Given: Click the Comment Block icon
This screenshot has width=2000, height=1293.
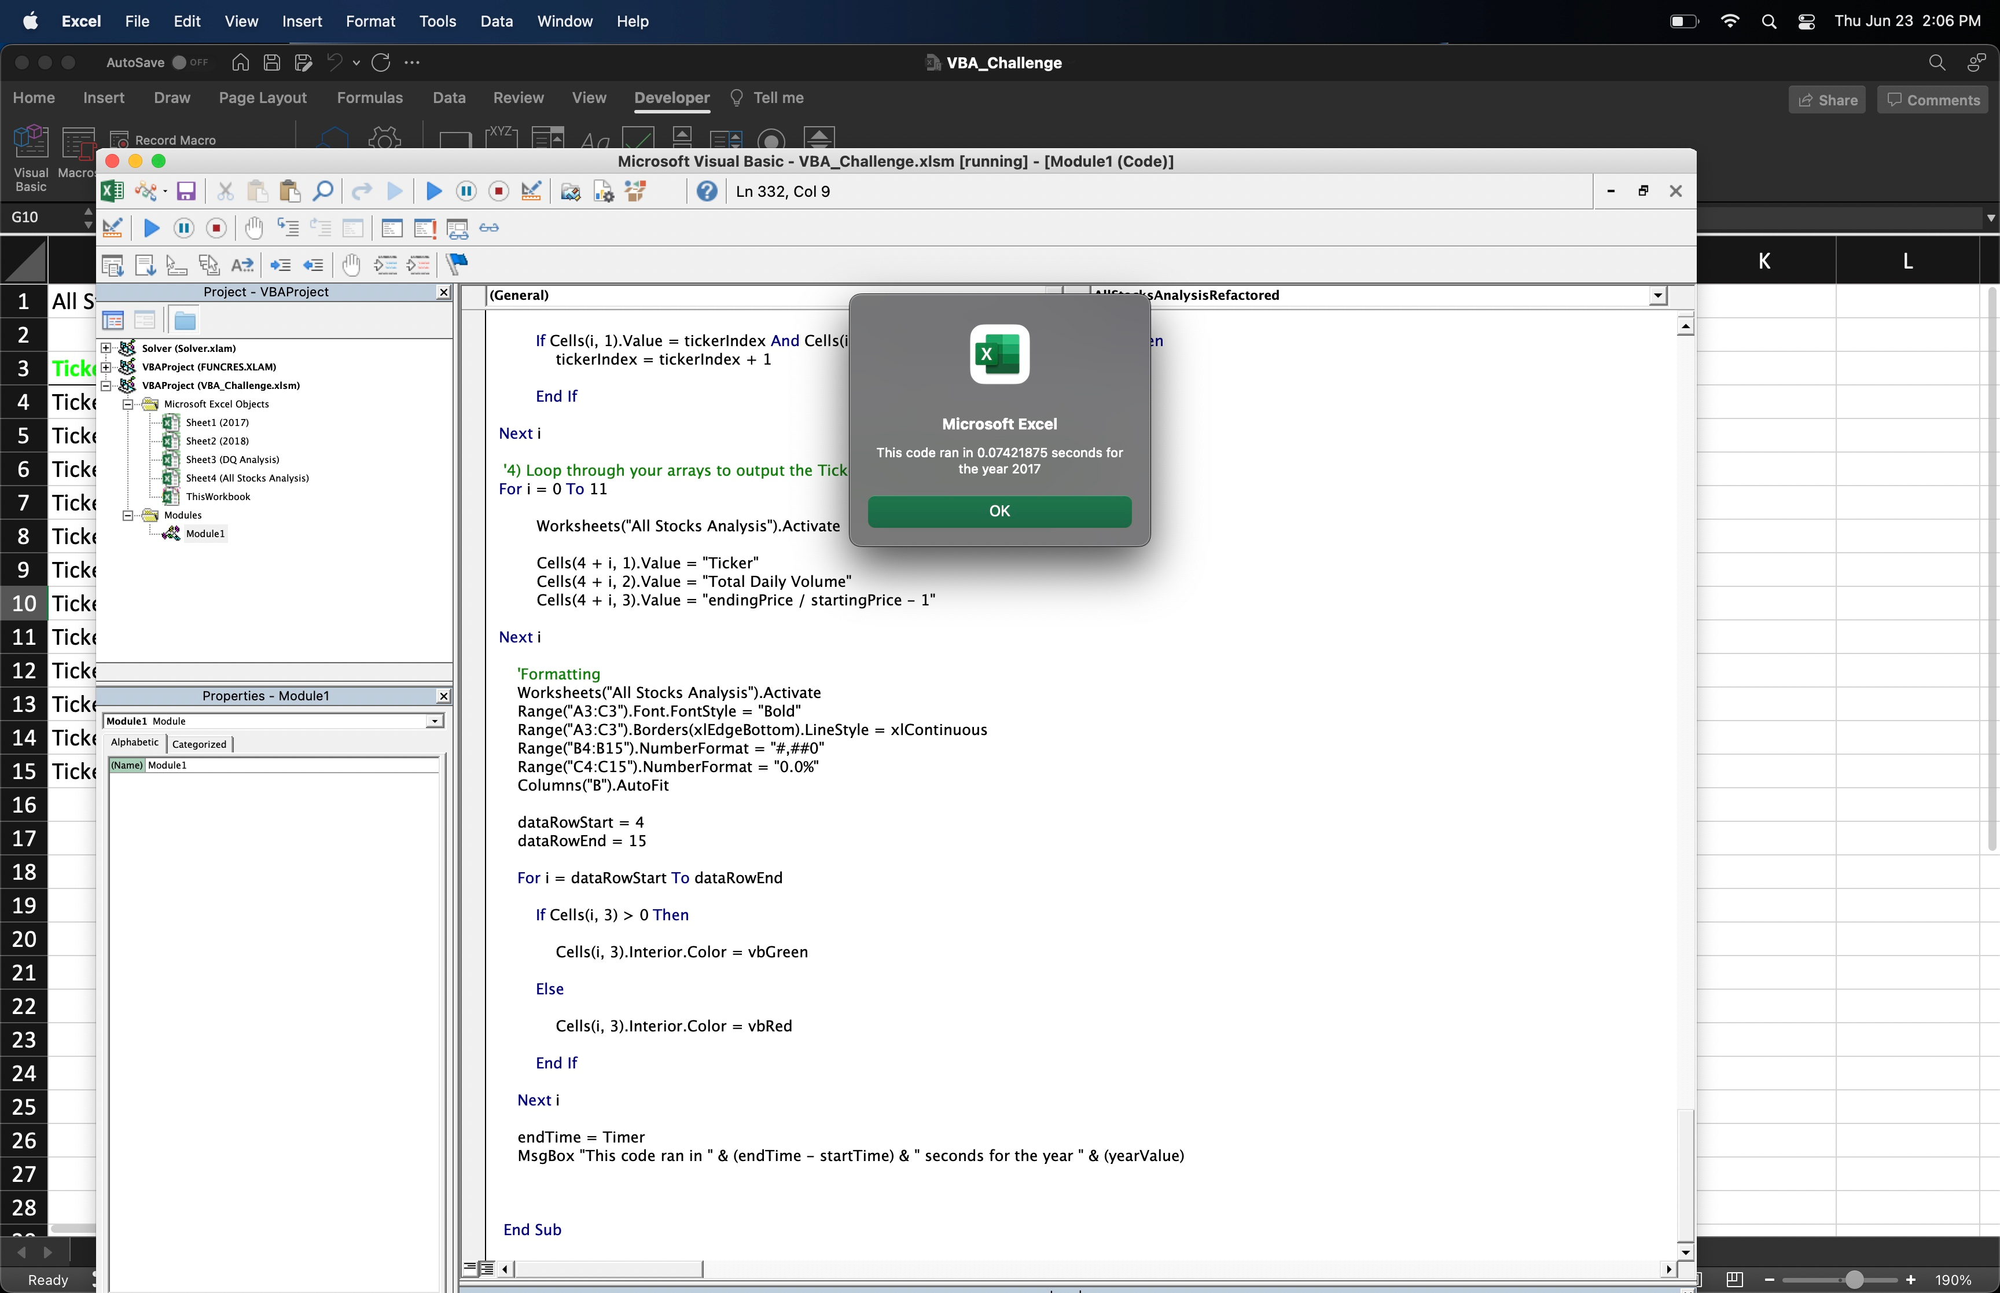Looking at the screenshot, I should coord(385,265).
